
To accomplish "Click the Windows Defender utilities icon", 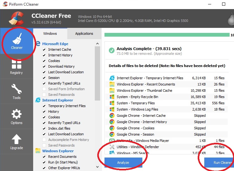I will tap(112, 147).
